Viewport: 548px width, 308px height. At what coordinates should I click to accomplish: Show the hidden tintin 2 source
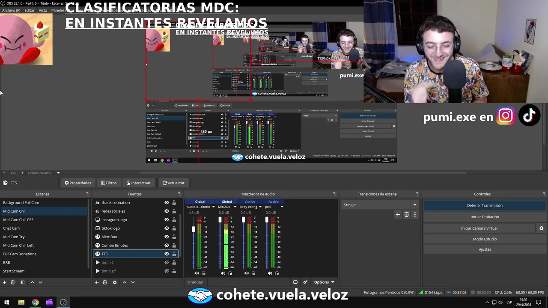point(167,263)
